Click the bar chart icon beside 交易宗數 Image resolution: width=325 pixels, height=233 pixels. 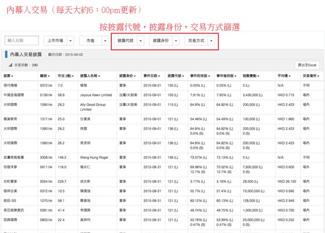click(10, 65)
